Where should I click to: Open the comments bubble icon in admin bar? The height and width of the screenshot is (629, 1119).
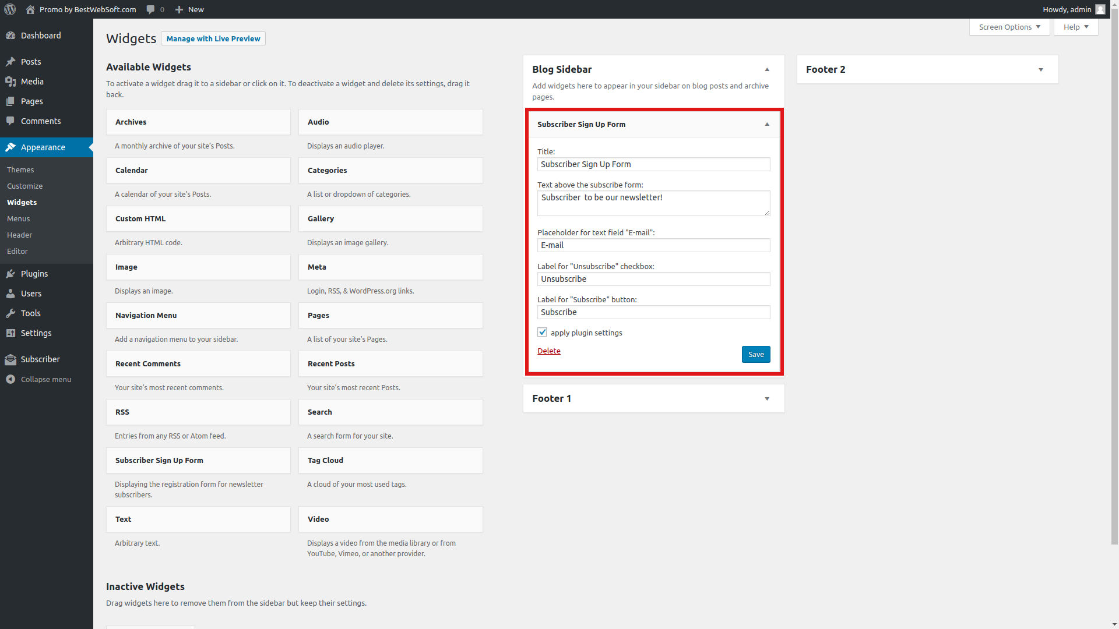(x=150, y=9)
